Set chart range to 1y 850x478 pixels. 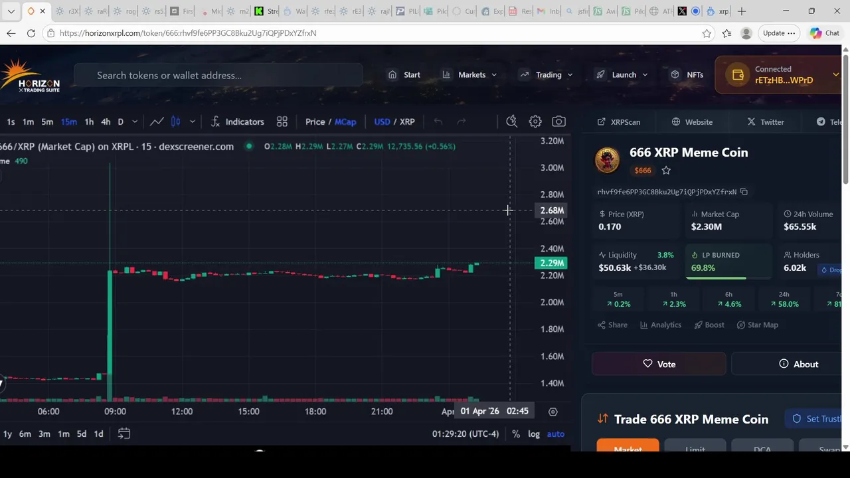click(7, 434)
